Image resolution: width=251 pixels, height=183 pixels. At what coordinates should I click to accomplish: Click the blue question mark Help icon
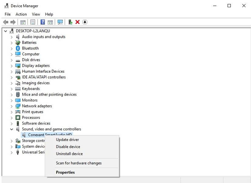(43, 22)
